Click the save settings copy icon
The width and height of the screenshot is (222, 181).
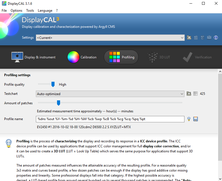tap(196, 38)
